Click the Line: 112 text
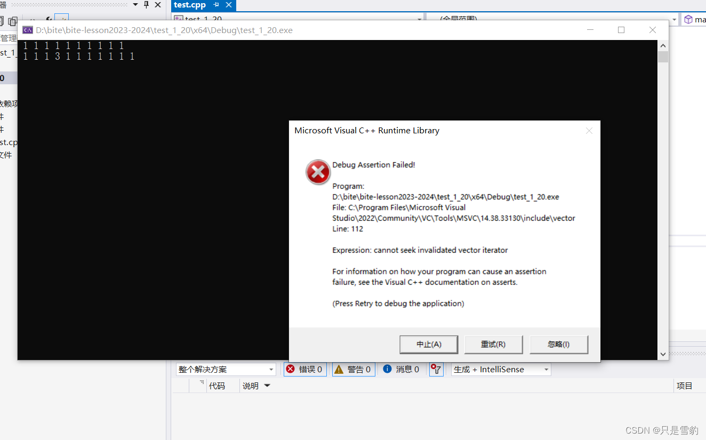Screen dimensions: 706x440 (x=348, y=229)
